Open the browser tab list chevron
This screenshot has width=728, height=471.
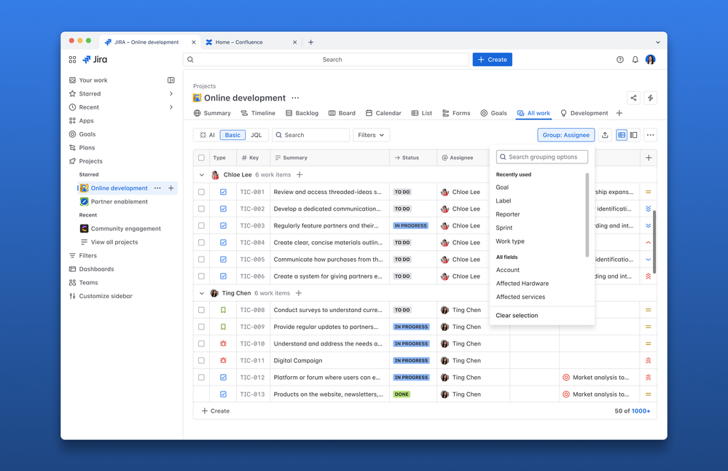pyautogui.click(x=658, y=42)
